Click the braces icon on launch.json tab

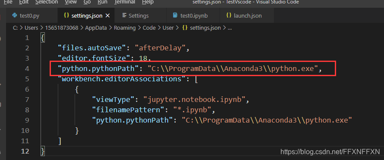coord(229,15)
